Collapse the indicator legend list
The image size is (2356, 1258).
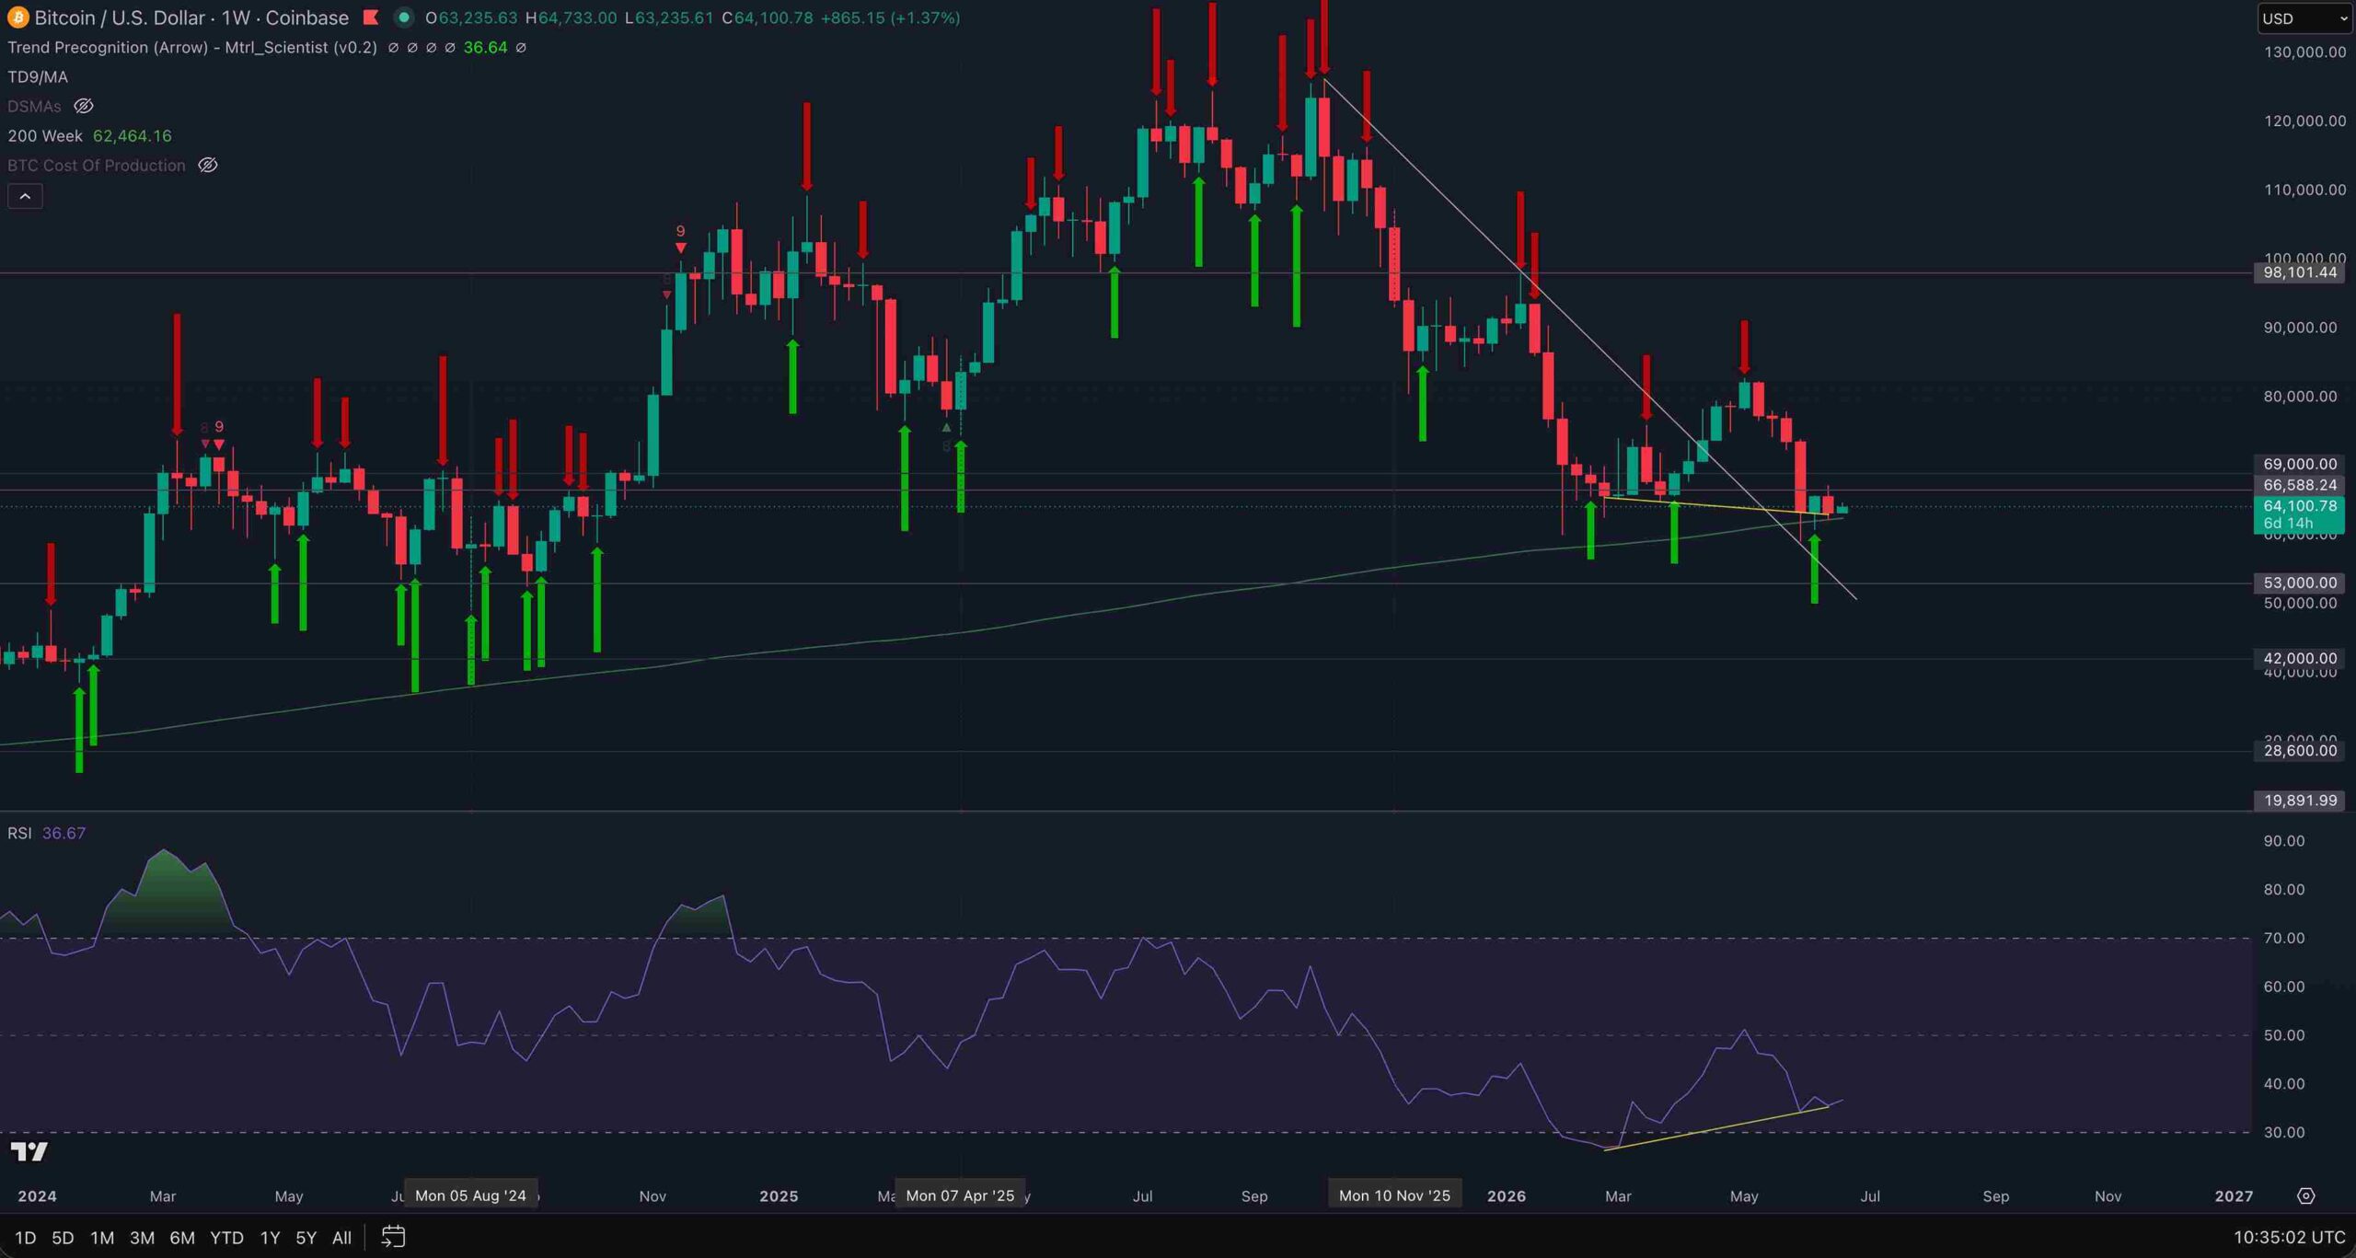[x=25, y=196]
